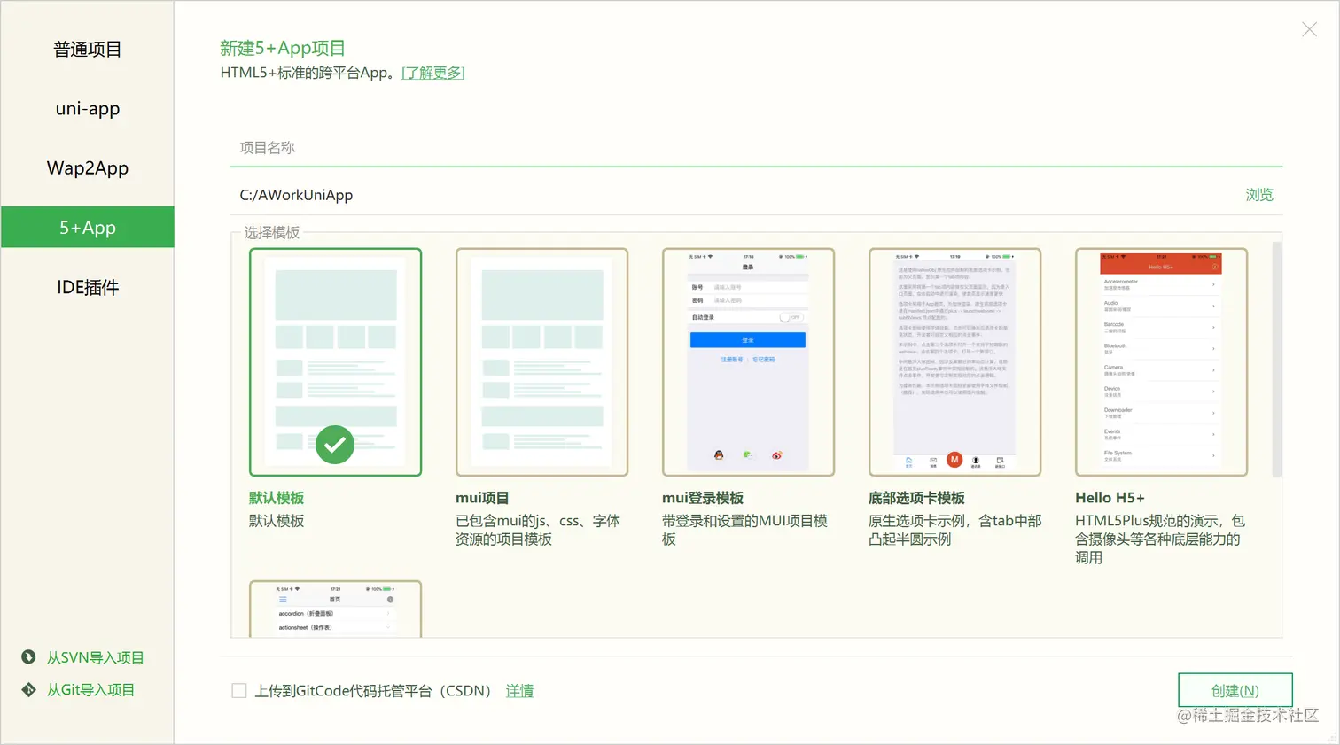
Task: Select the 5+App category
Action: coord(87,227)
